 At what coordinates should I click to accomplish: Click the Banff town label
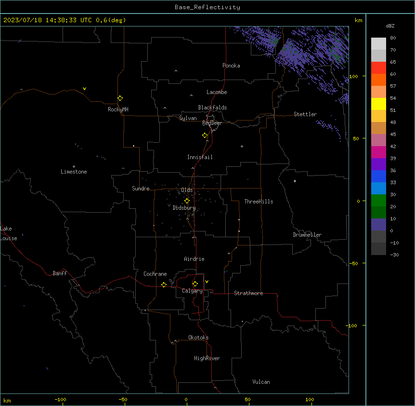click(60, 273)
